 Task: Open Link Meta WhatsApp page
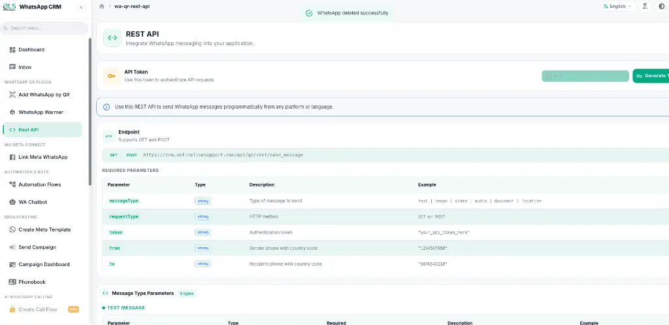tap(42, 157)
